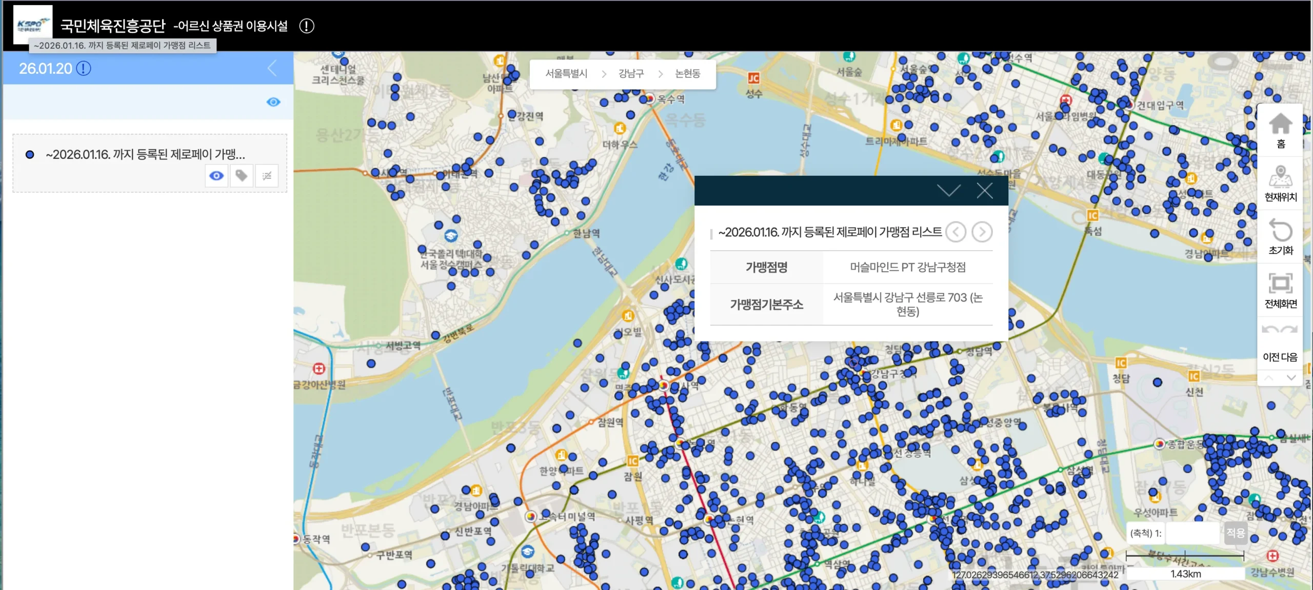Screen dimensions: 1313x590
Task: Expand toolbar with bottom down arrow
Action: tap(1291, 378)
